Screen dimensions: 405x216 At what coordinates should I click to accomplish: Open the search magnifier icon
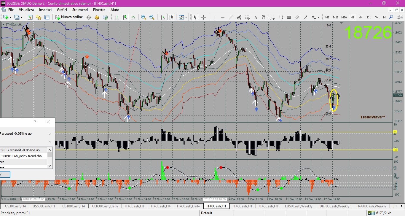click(391, 17)
